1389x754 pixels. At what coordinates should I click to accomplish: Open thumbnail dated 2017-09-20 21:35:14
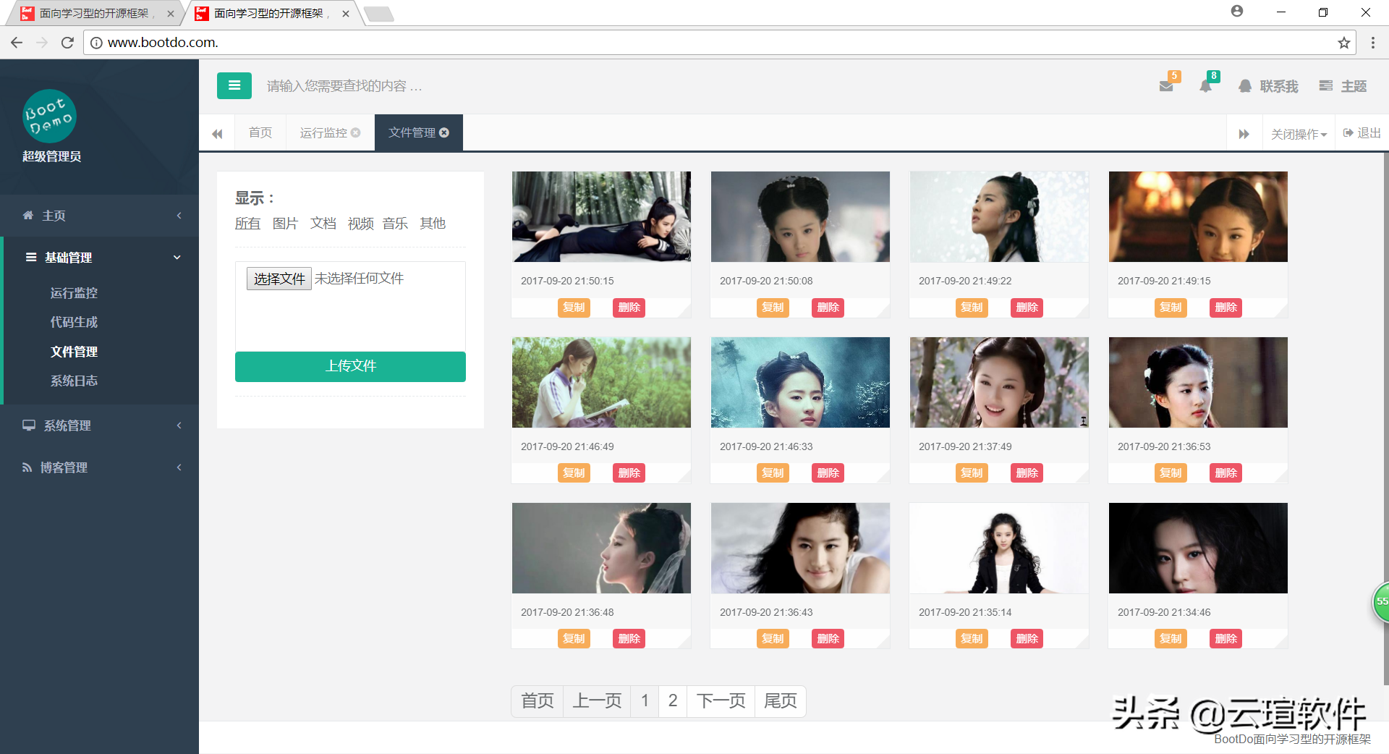coord(999,548)
